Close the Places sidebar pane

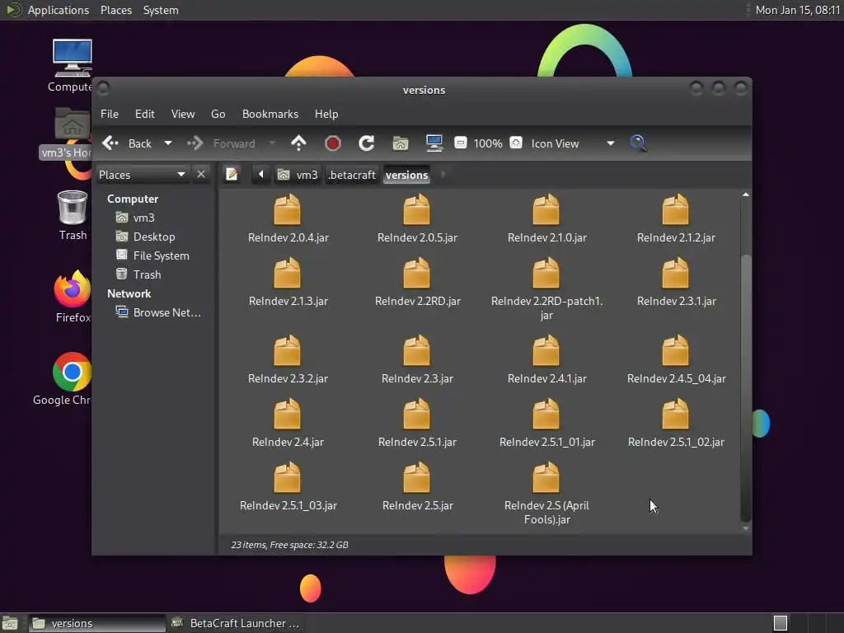point(200,174)
